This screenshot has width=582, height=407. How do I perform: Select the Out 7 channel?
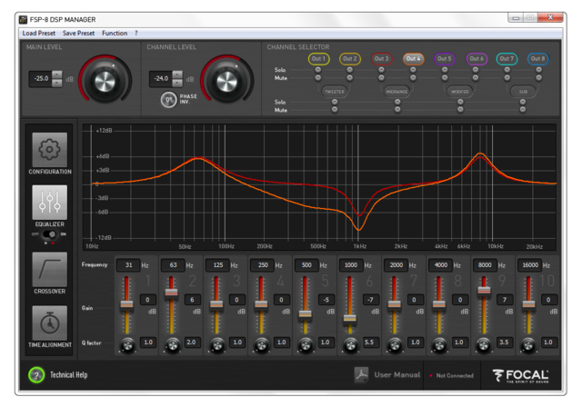pyautogui.click(x=507, y=58)
